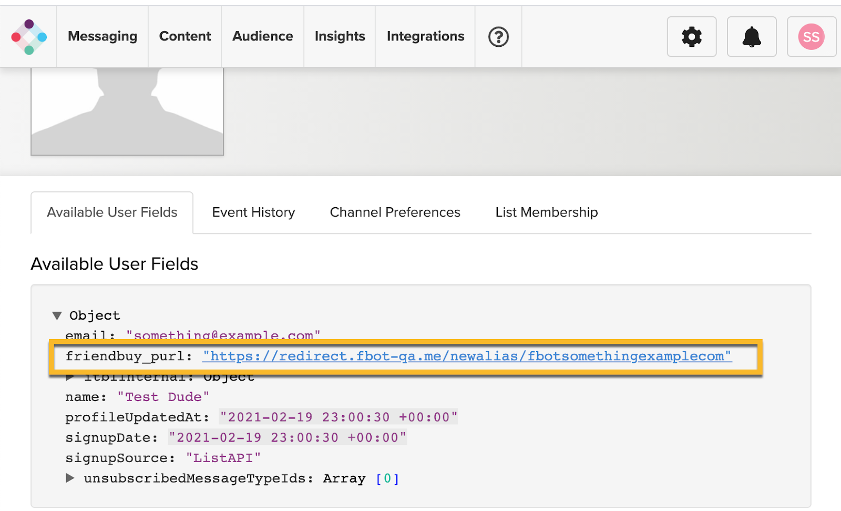Viewport: 841px width, 511px height.
Task: Collapse the root Object tree node
Action: click(x=57, y=315)
